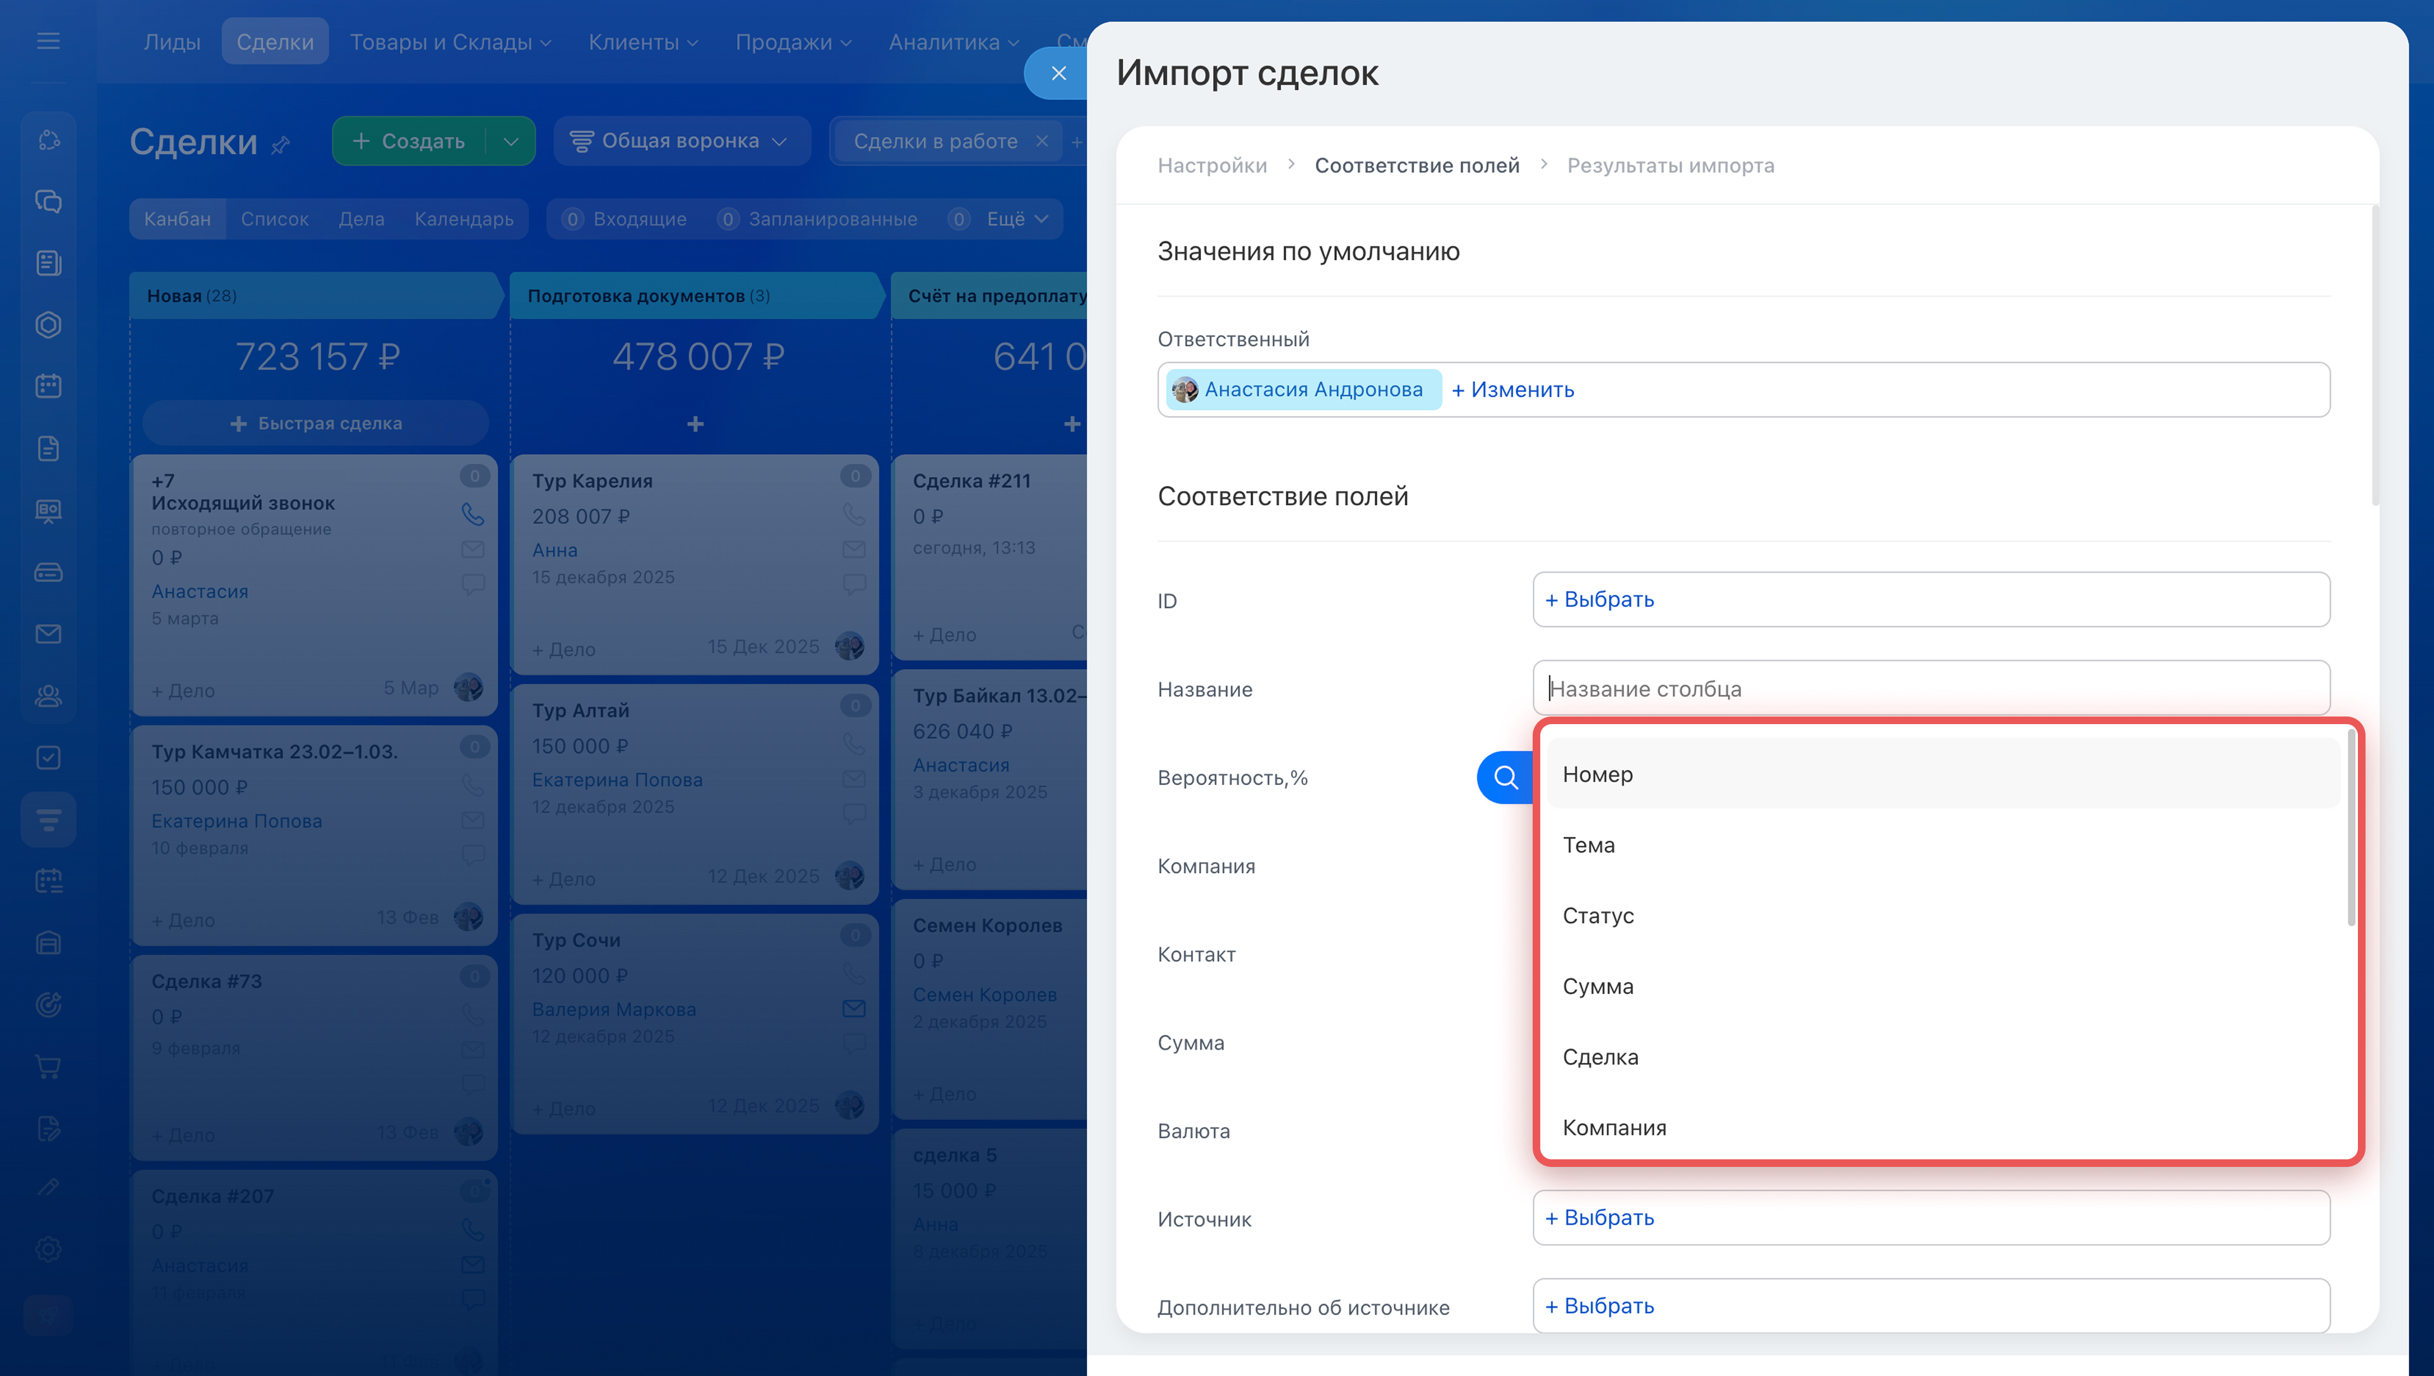Click the funnel icon in left sidebar
Image resolution: width=2434 pixels, height=1376 pixels.
(48, 819)
